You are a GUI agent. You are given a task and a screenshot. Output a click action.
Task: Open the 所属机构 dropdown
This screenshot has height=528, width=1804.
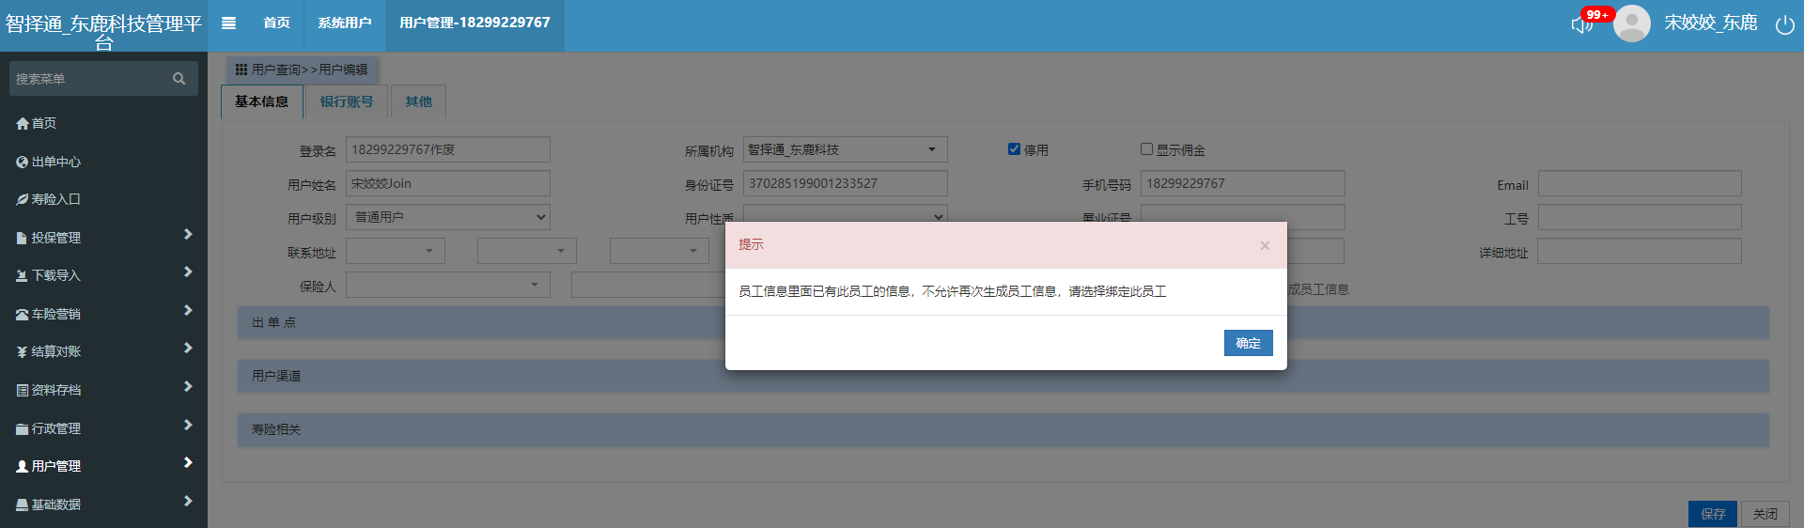coord(845,149)
